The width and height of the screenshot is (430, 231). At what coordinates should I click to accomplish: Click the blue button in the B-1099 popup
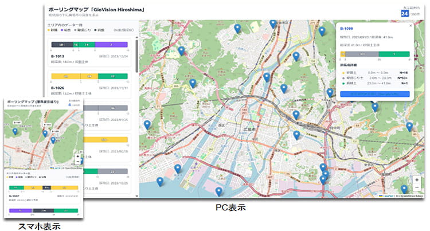click(x=375, y=94)
